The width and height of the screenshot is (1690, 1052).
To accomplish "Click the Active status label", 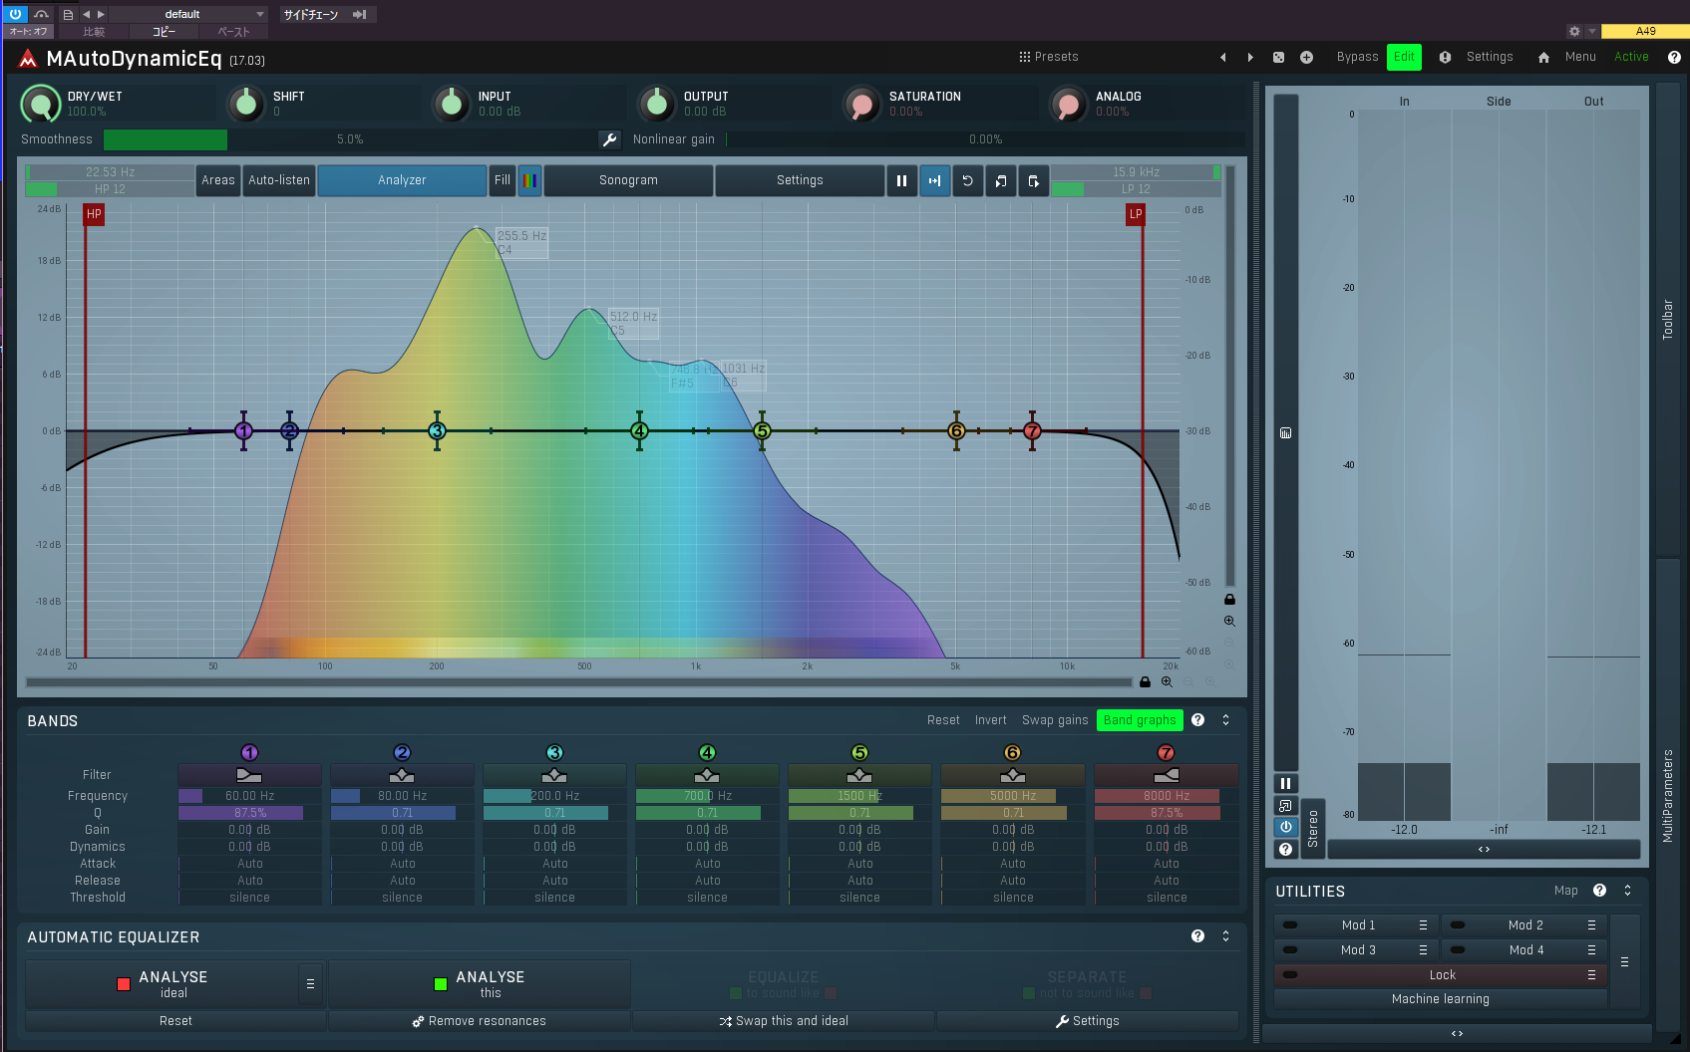I will tap(1631, 57).
